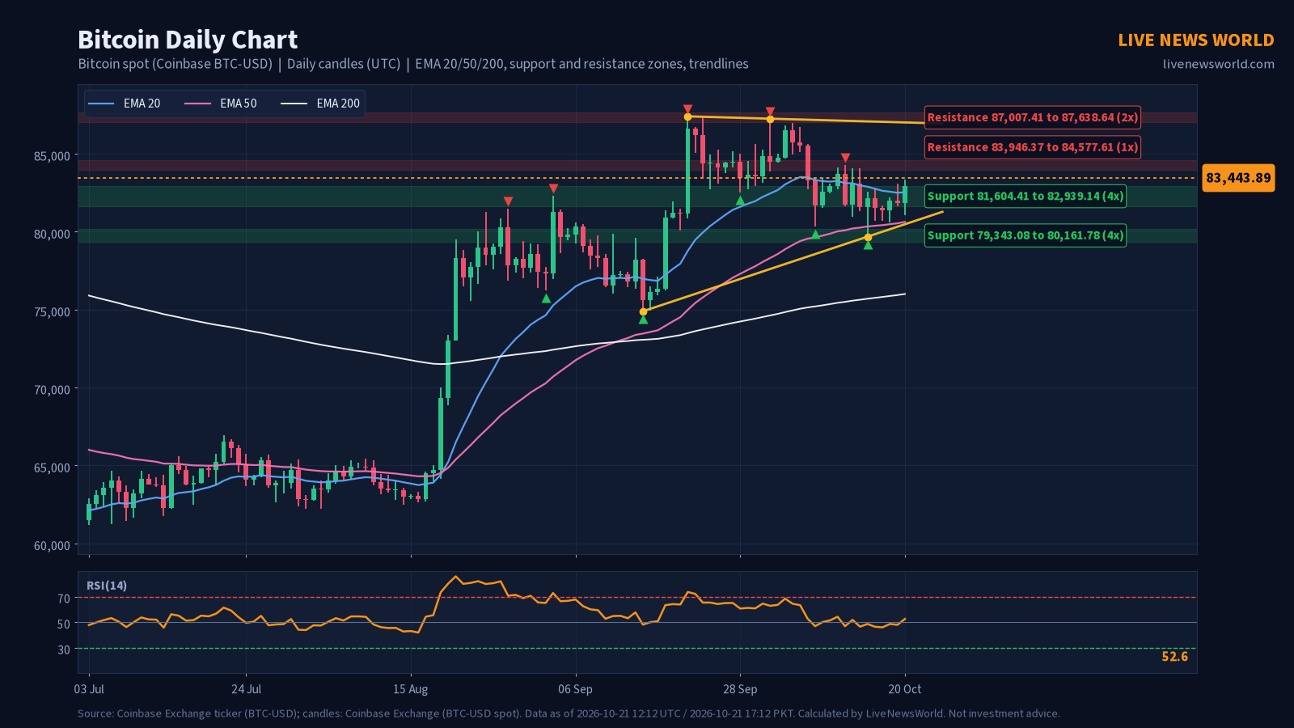Screen dimensions: 1294x728
Task: Click the leftmost green up-triangle swing-low marker
Action: 546,298
